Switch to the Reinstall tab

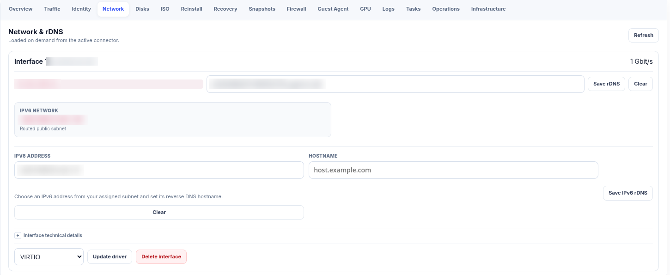pyautogui.click(x=192, y=9)
